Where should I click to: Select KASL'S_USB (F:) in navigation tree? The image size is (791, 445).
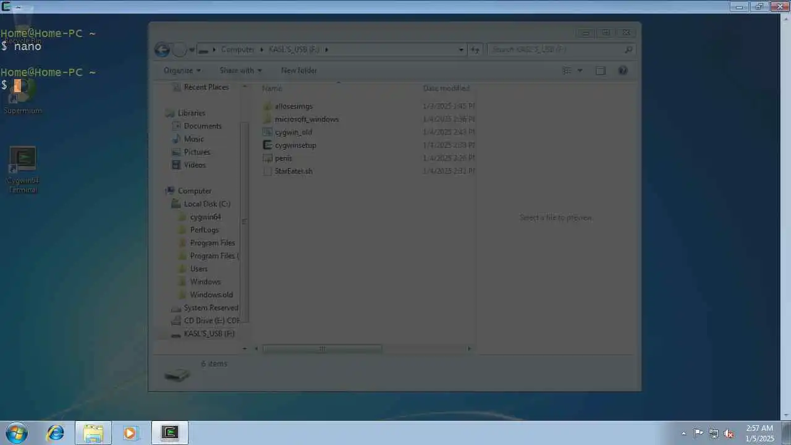tap(209, 334)
